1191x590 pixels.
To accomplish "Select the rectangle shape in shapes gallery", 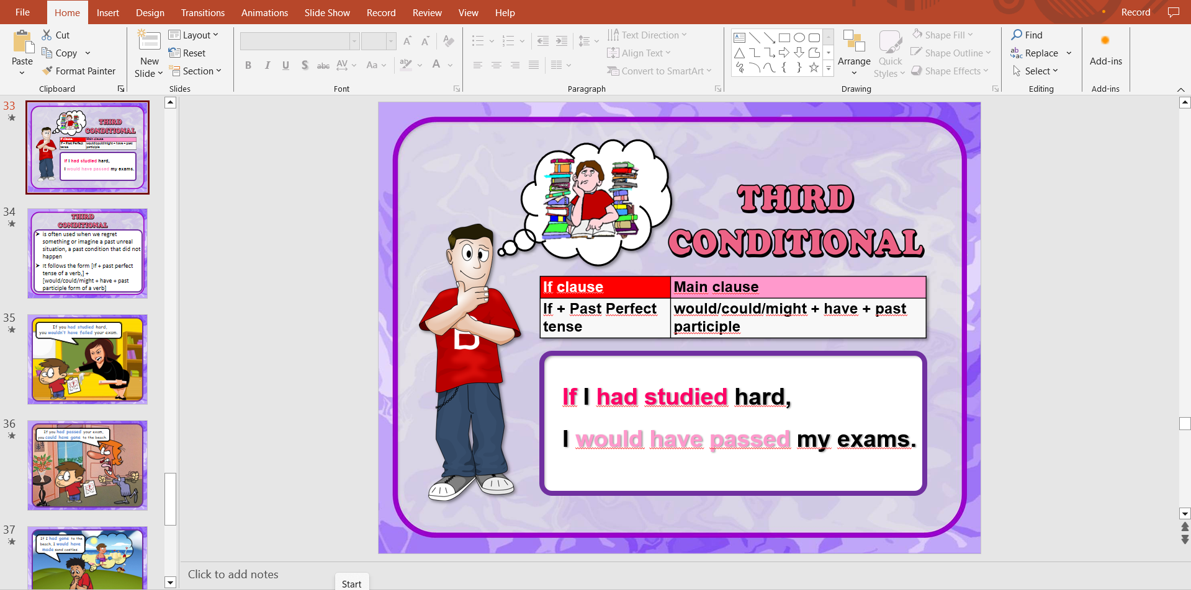I will 784,38.
